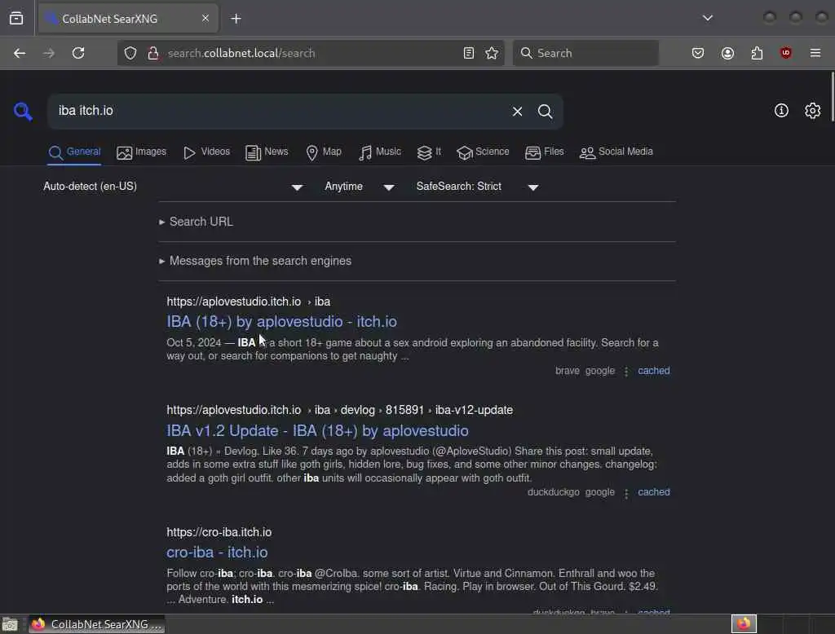Switch to the Science category
The height and width of the screenshot is (634, 835).
483,152
